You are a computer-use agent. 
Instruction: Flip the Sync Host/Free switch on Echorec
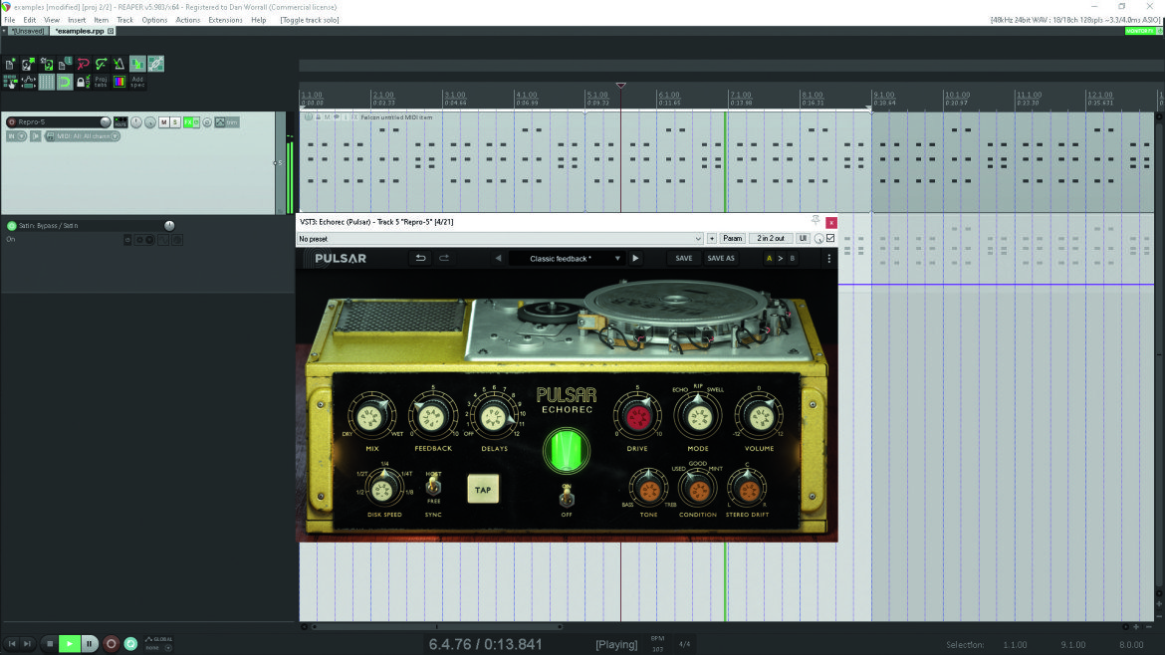pos(433,487)
